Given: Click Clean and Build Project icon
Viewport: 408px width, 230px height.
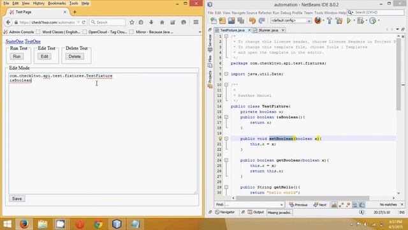Looking at the screenshot, I should [x=339, y=20].
